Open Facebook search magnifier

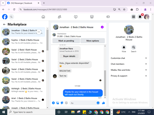click(x=11, y=17)
